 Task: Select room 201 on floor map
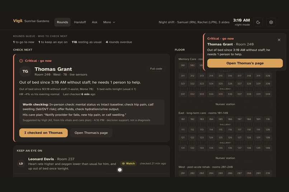tap(183, 173)
